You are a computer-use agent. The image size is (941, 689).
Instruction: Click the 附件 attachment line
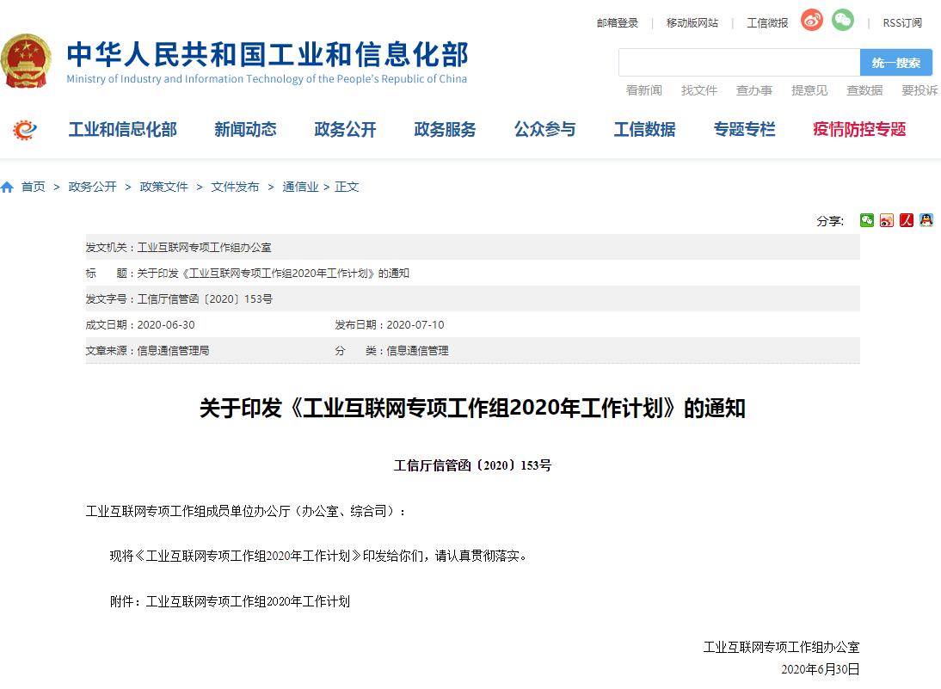pyautogui.click(x=230, y=601)
